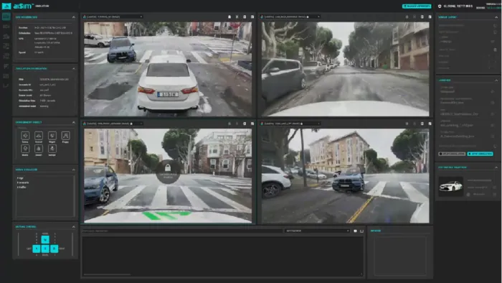Click the delete trash icon in sensor export panel

pos(495,50)
